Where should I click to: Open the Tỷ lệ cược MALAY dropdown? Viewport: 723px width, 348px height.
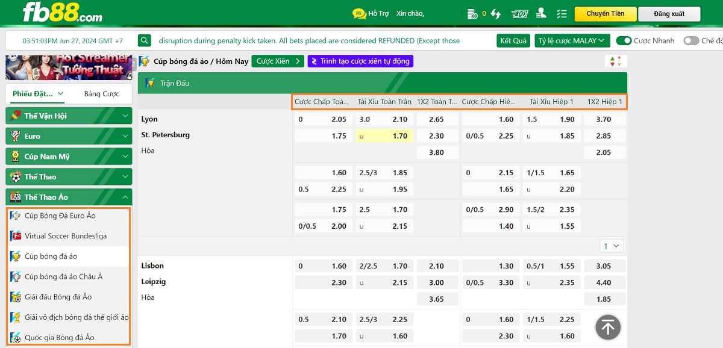572,41
